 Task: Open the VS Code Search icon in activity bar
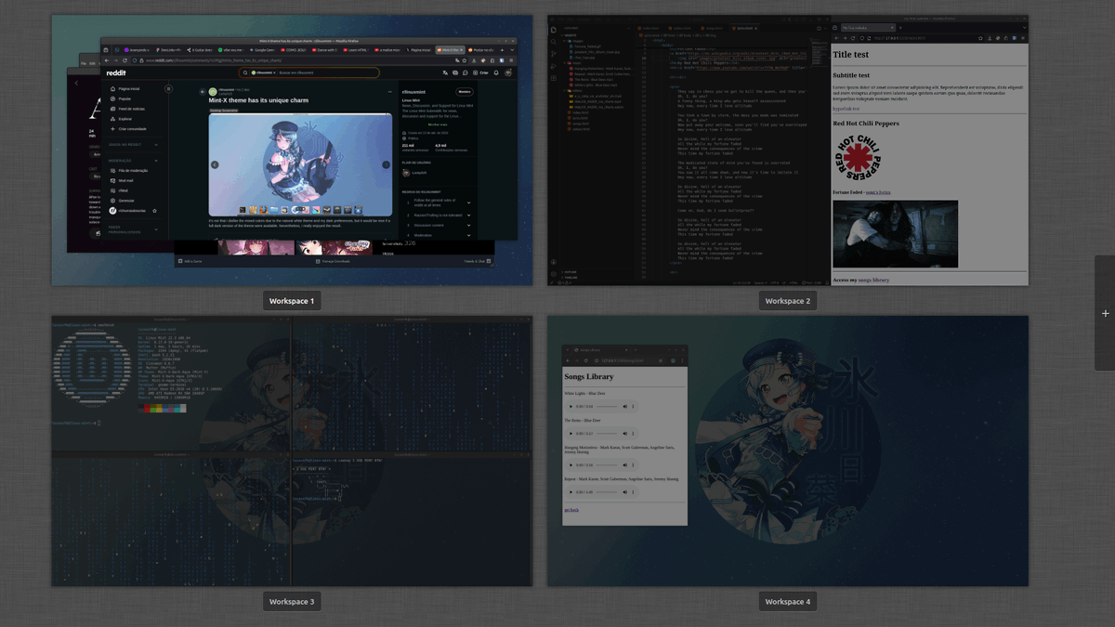[x=554, y=42]
